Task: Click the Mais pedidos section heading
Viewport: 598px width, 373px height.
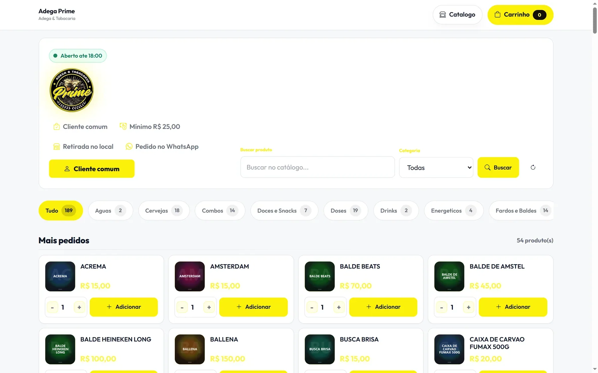Action: click(64, 240)
